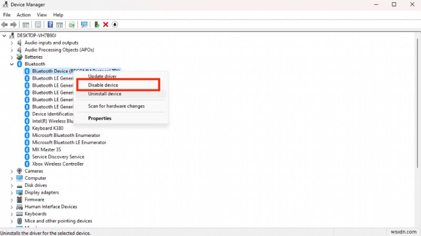Click the icon beside Display adapters
Image resolution: width=421 pixels, height=236 pixels.
coord(19,192)
